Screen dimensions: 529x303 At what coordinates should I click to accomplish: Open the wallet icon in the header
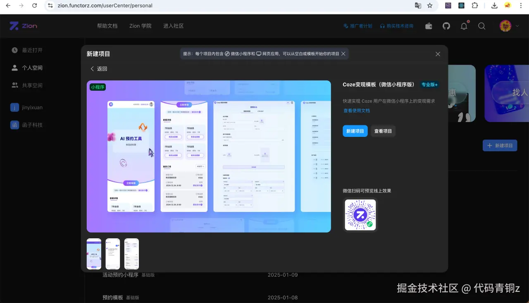point(429,26)
